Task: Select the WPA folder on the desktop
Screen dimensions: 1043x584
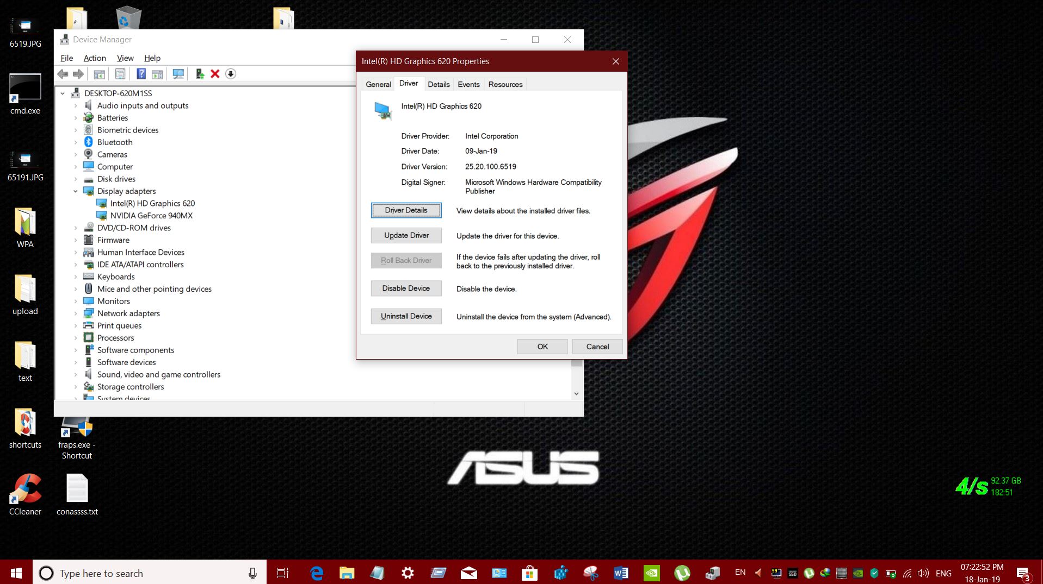Action: click(25, 228)
